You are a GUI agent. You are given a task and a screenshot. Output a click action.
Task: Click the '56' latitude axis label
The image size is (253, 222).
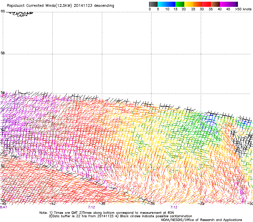coord(3,93)
